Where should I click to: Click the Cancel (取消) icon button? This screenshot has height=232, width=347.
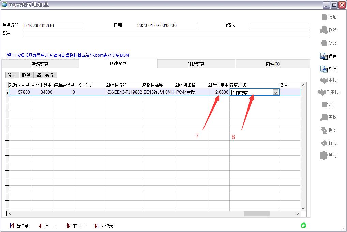[324, 69]
